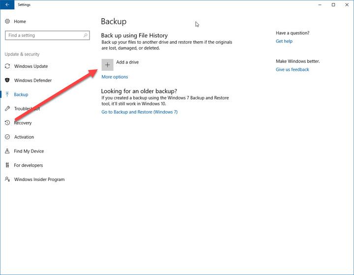Viewport: 354px width, 275px height.
Task: Click the Windows Update refresh icon
Action: [x=7, y=66]
